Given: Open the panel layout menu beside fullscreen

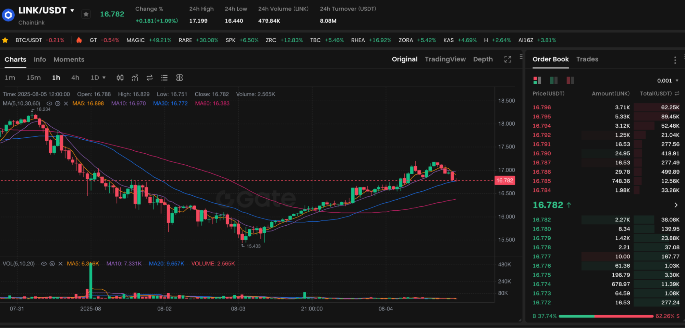Looking at the screenshot, I should coord(521,56).
